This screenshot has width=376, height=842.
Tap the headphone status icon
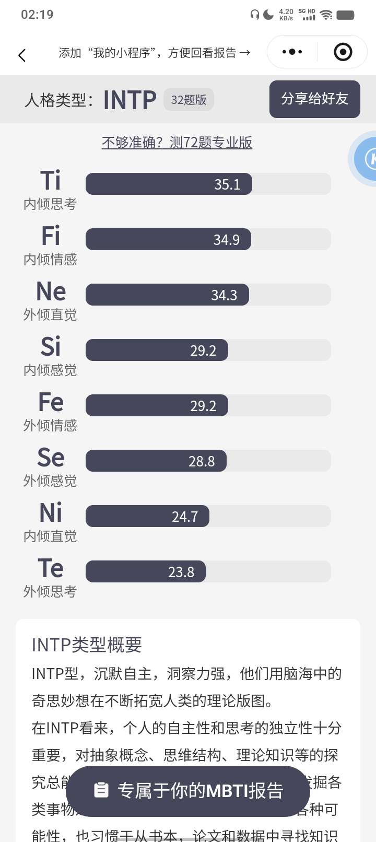click(x=255, y=15)
